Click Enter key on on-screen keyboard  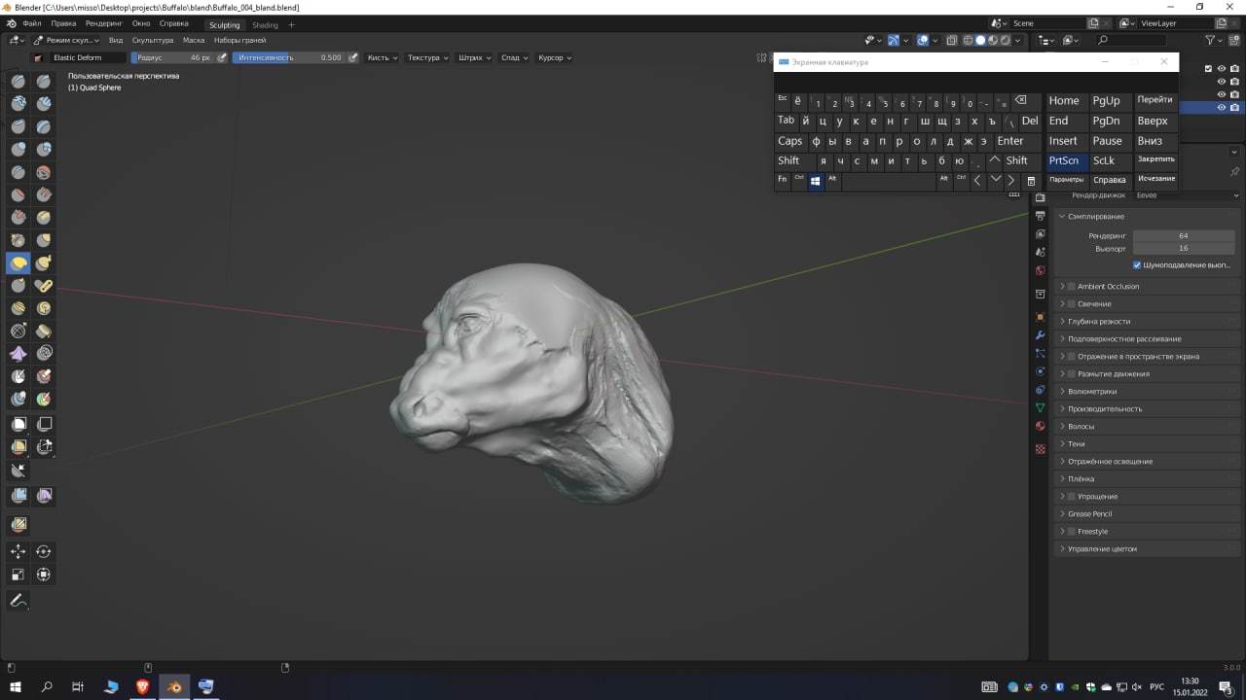tap(1010, 141)
